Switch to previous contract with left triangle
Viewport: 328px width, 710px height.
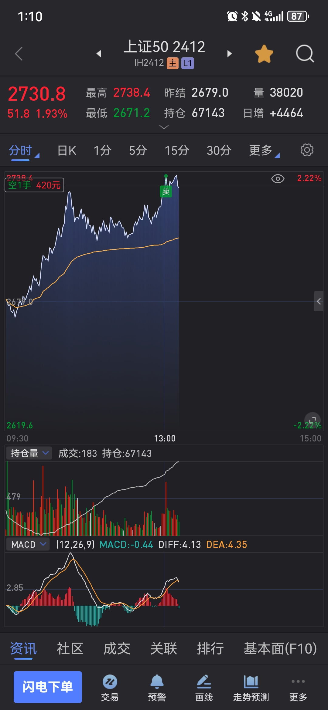coord(99,54)
